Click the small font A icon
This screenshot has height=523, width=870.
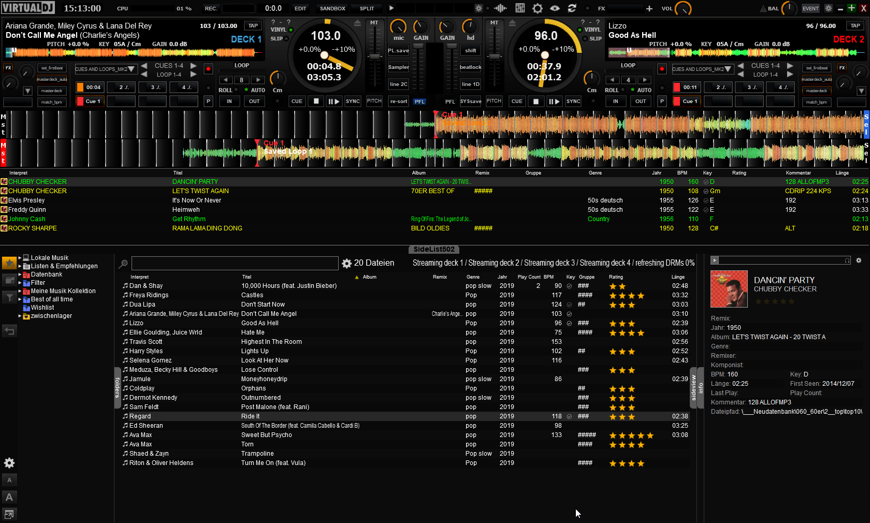tap(9, 480)
